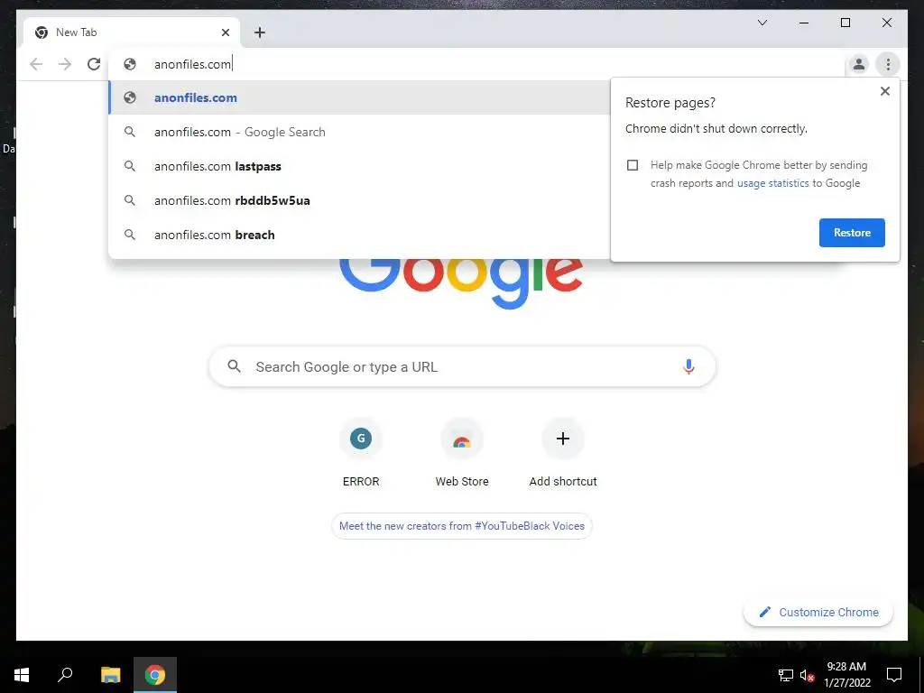
Task: Open the notification center icon
Action: point(894,675)
